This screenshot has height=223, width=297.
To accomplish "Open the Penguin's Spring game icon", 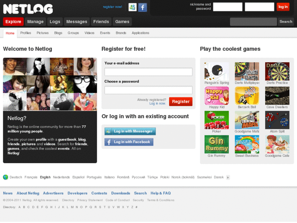I will [217, 71].
